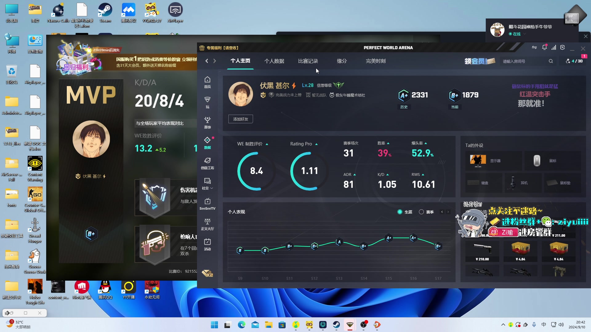Click the 极东午睡魔术结社 club link
The width and height of the screenshot is (591, 332).
[347, 95]
